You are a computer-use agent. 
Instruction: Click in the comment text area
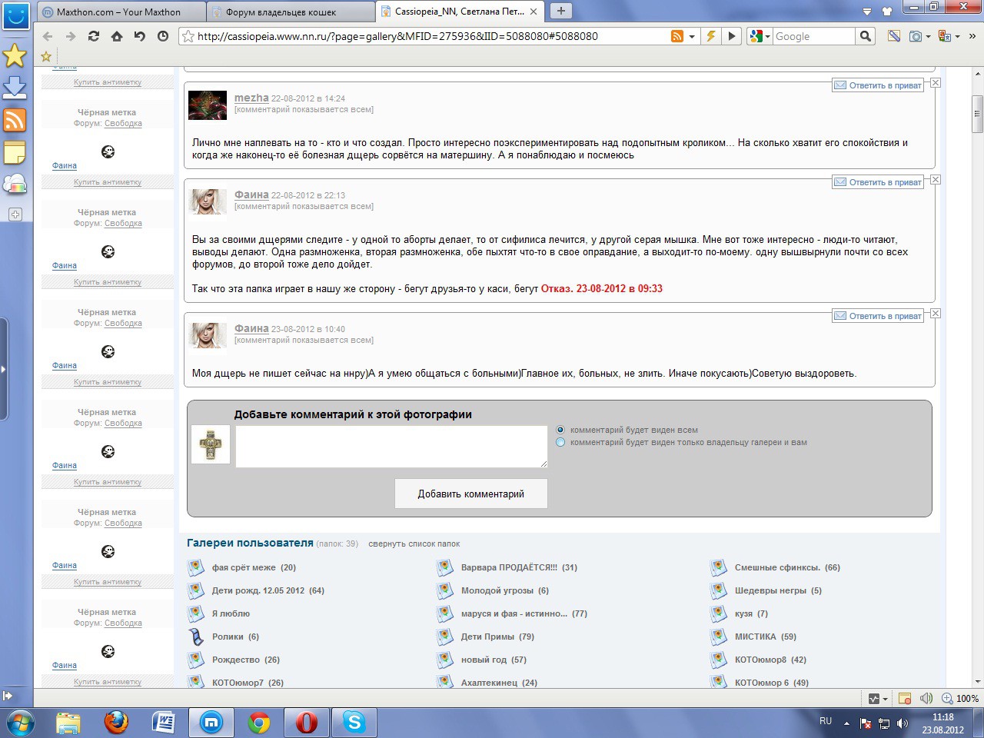pos(391,446)
